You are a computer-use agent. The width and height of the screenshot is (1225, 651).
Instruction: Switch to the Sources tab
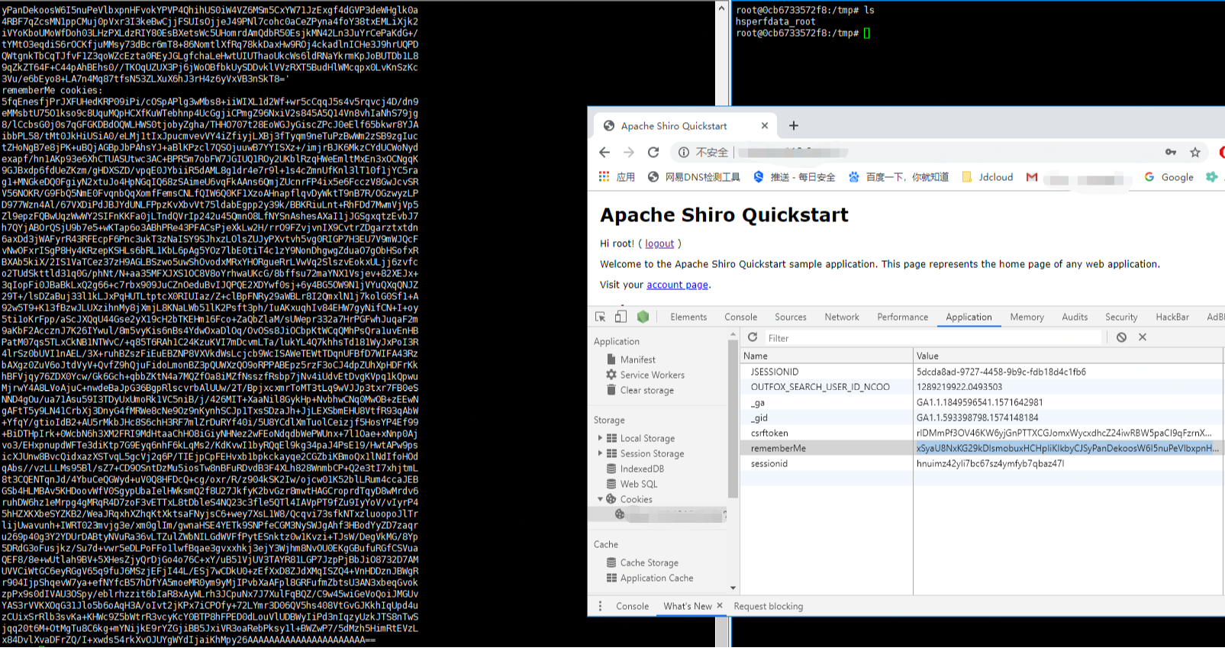(790, 317)
